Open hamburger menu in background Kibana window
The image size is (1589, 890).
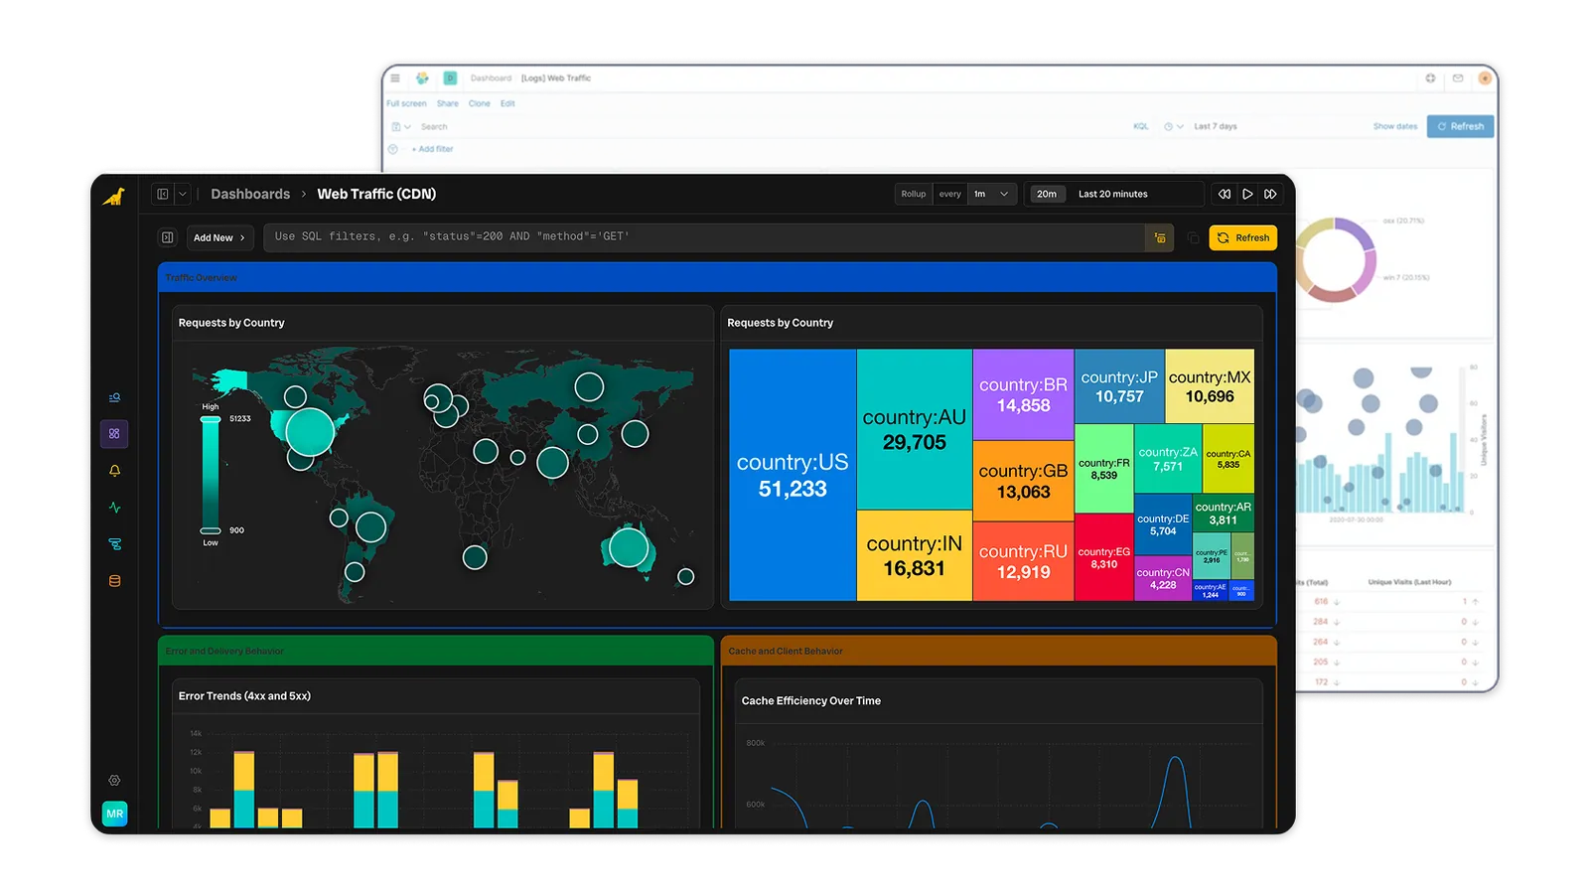(395, 77)
